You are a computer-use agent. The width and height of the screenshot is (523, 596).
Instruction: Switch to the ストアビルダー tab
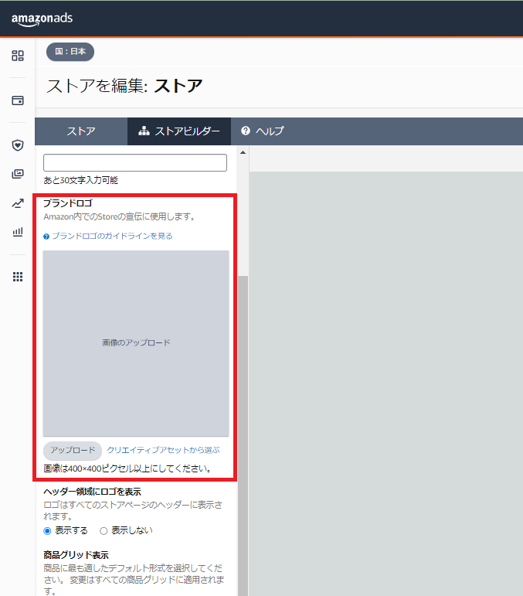[x=179, y=131]
